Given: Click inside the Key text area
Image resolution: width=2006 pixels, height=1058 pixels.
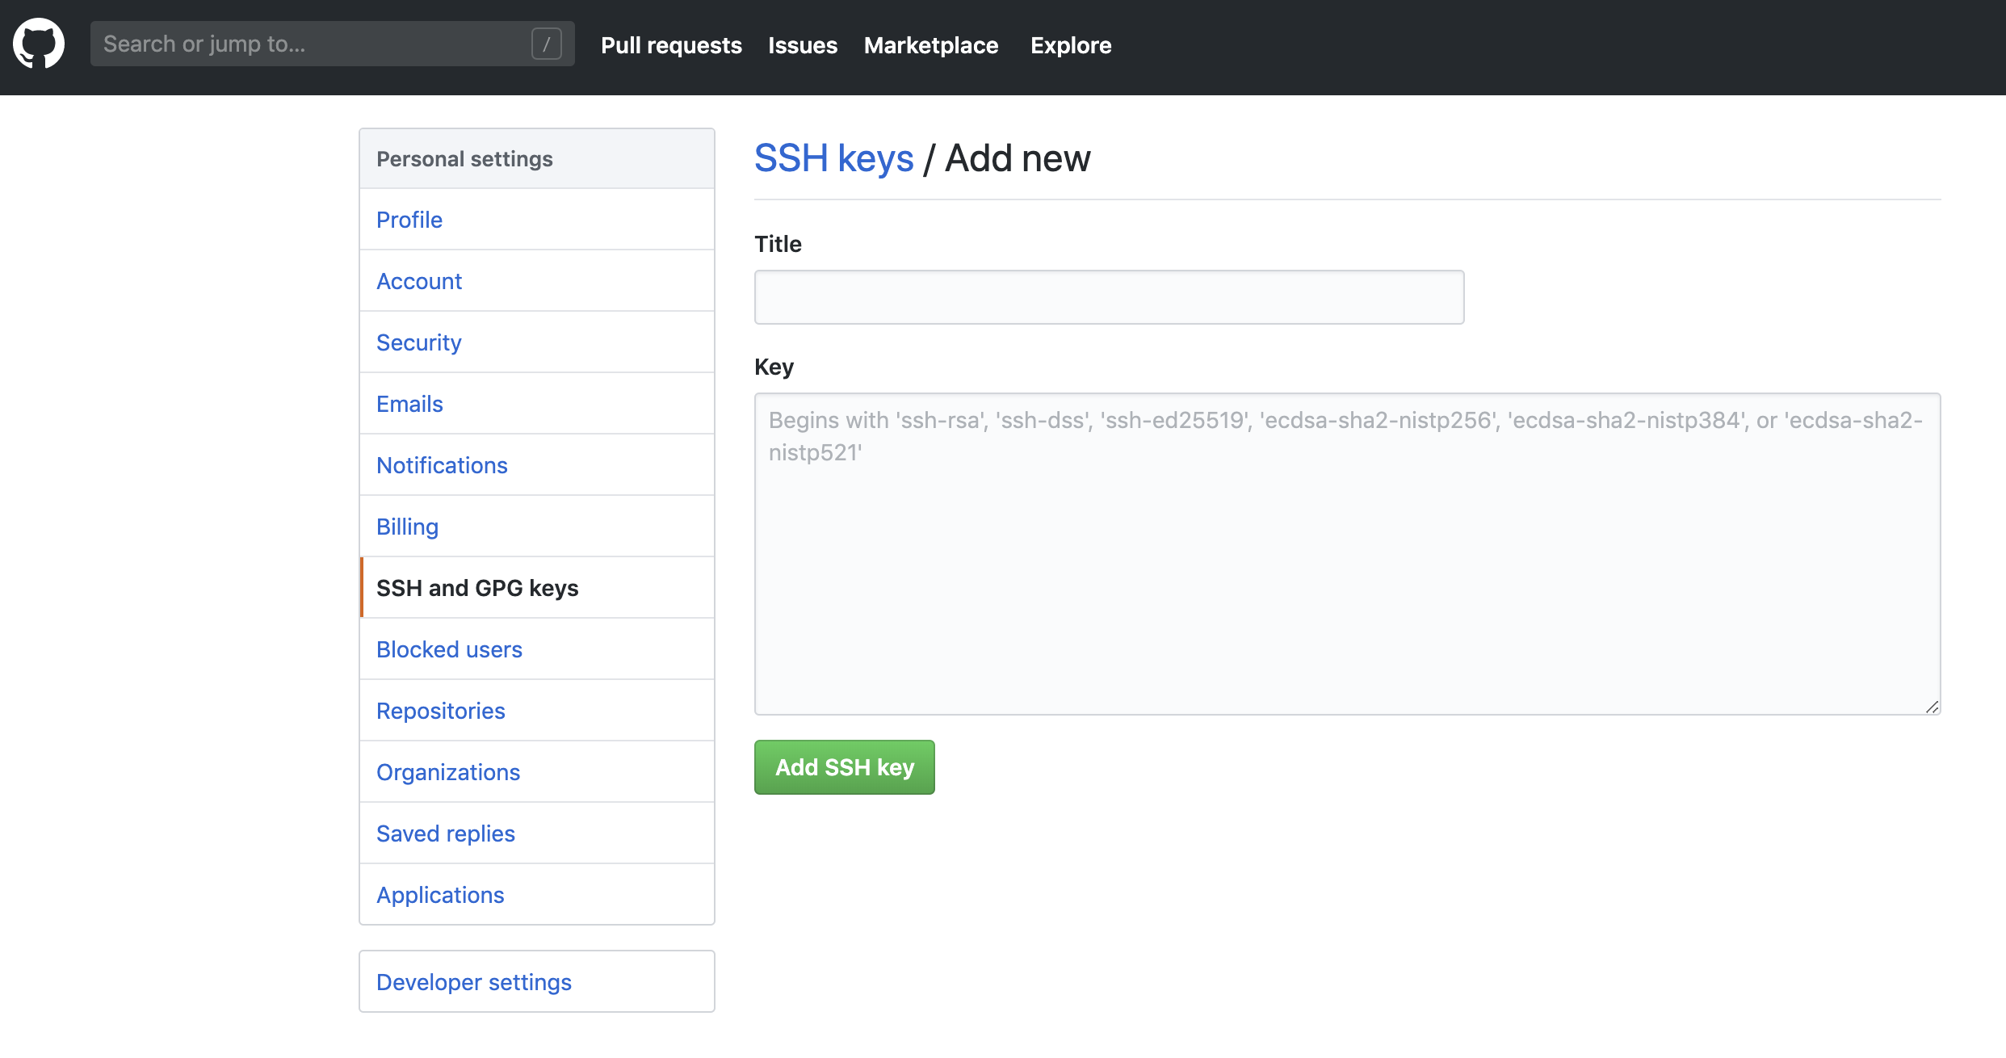Looking at the screenshot, I should pyautogui.click(x=1346, y=554).
